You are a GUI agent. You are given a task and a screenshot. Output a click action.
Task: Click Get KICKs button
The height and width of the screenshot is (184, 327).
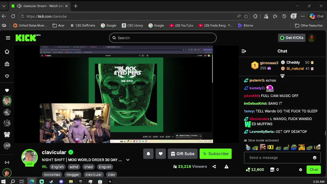pyautogui.click(x=292, y=38)
